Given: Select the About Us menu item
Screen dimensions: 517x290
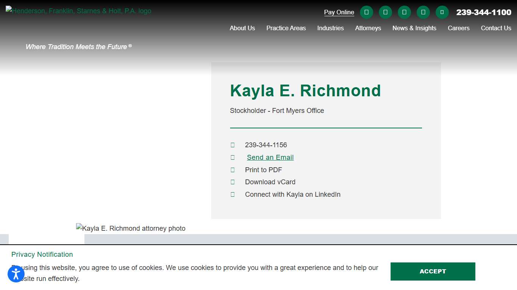Looking at the screenshot, I should pos(242,28).
